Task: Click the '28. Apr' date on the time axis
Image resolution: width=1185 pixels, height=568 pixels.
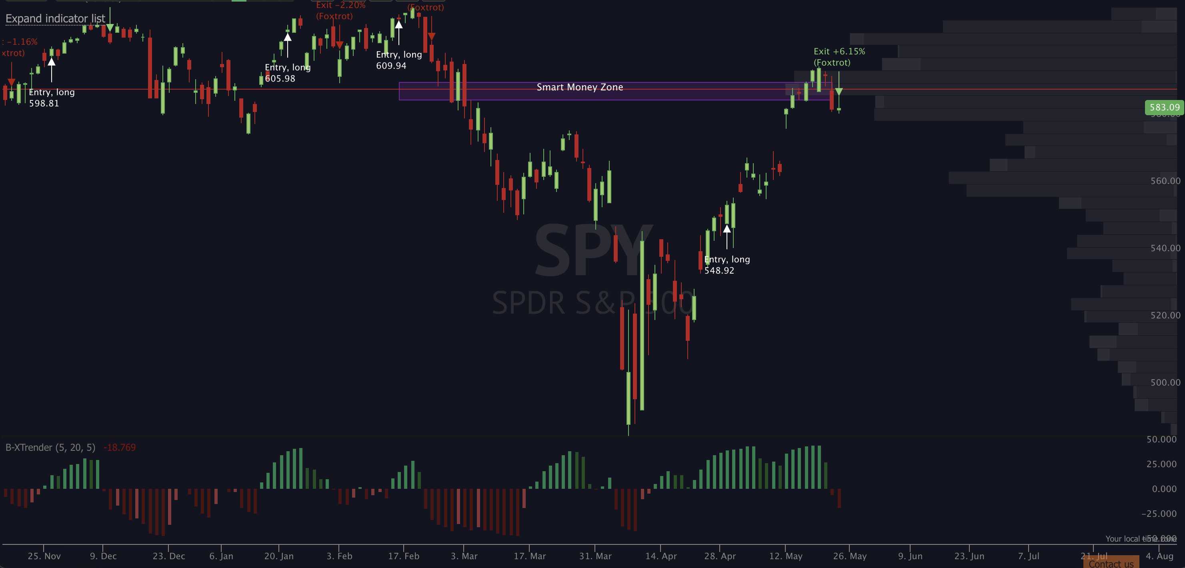Action: point(720,556)
